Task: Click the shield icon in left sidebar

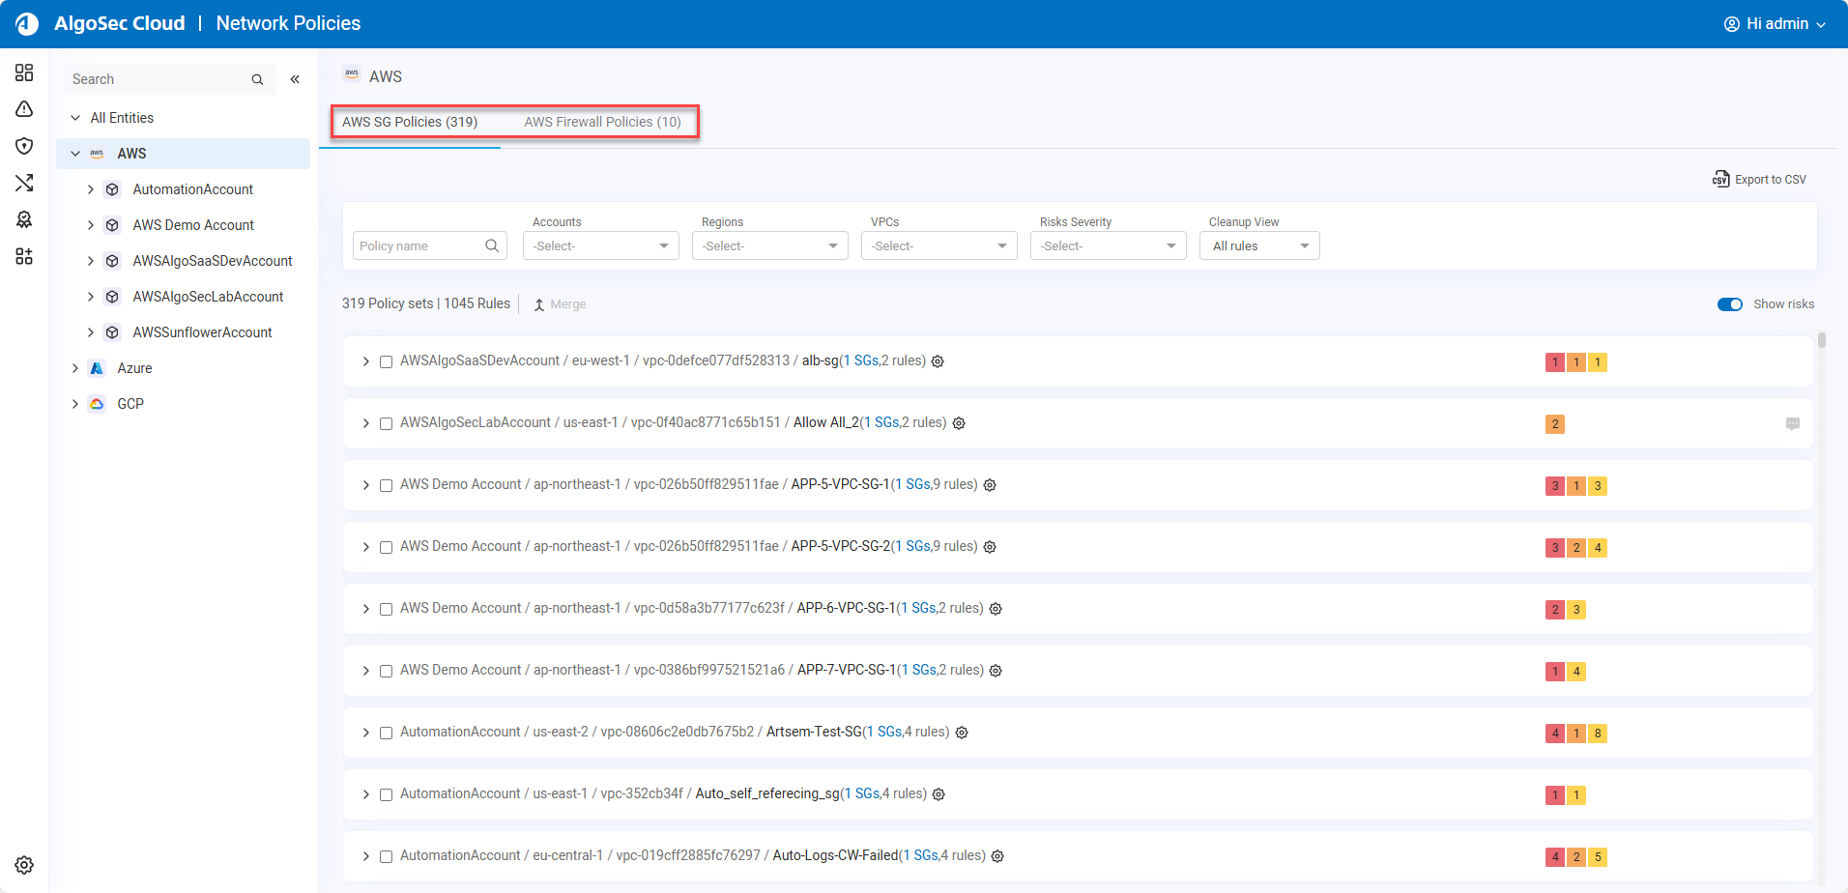Action: click(x=24, y=146)
